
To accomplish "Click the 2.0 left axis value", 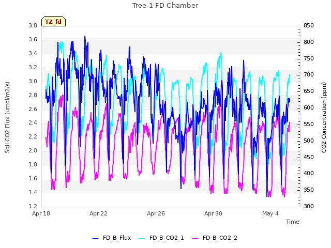I will (33, 150).
